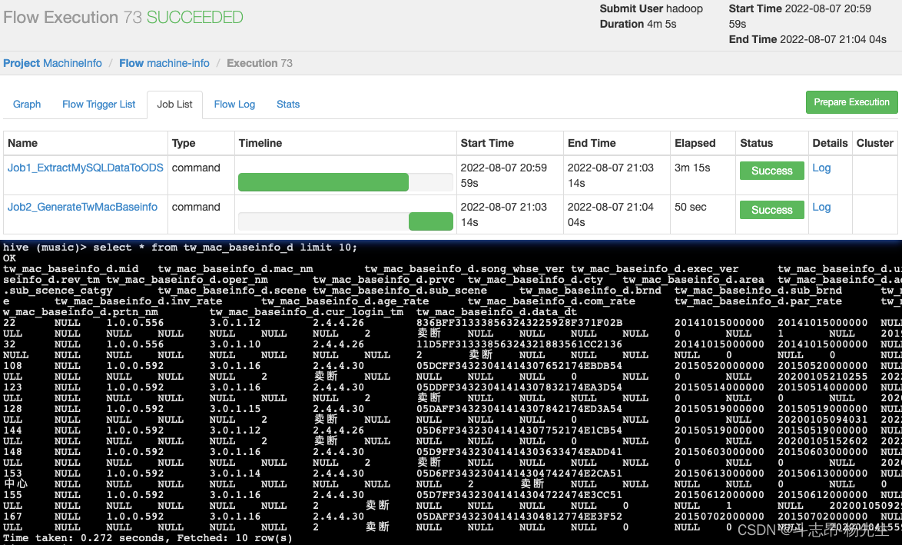The height and width of the screenshot is (545, 902).
Task: Switch to Flow Trigger List tab
Action: [99, 105]
